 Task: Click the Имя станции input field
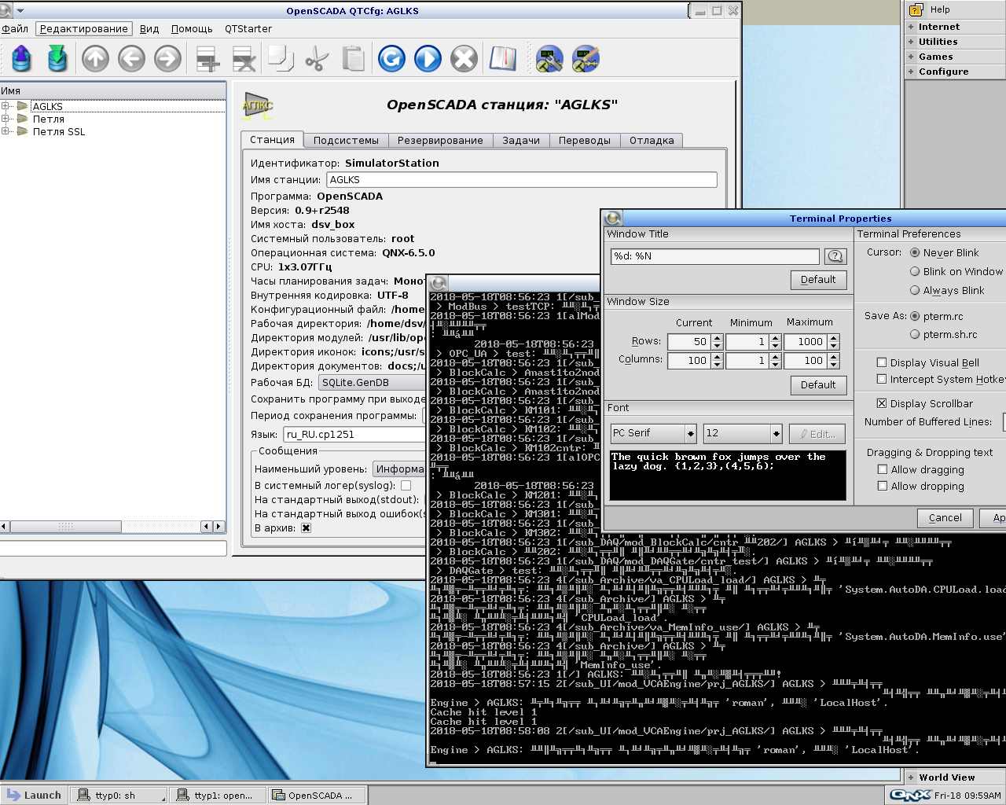(x=521, y=180)
